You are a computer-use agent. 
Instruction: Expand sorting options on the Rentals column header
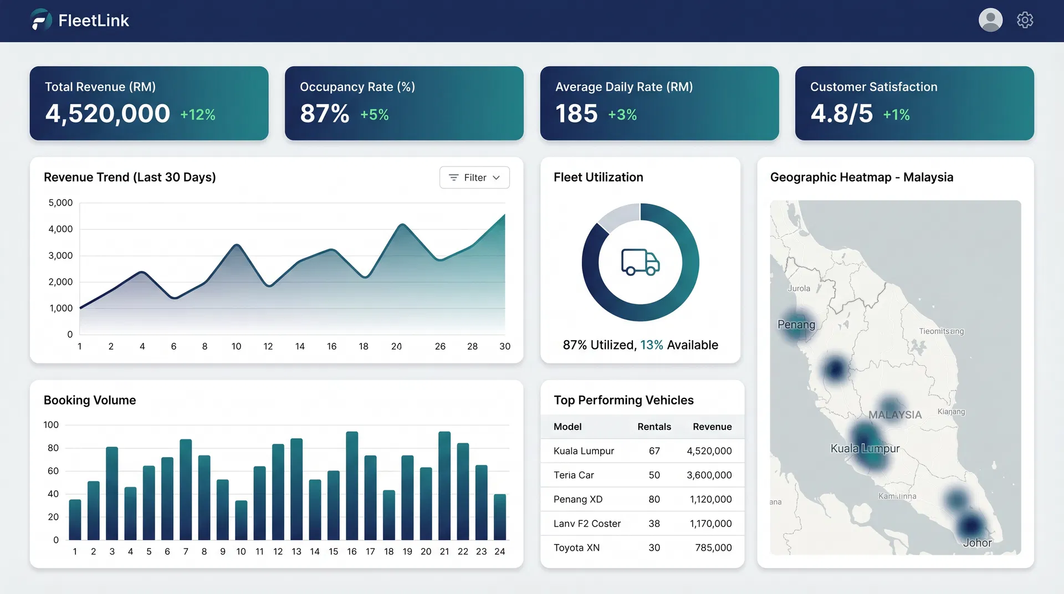654,427
